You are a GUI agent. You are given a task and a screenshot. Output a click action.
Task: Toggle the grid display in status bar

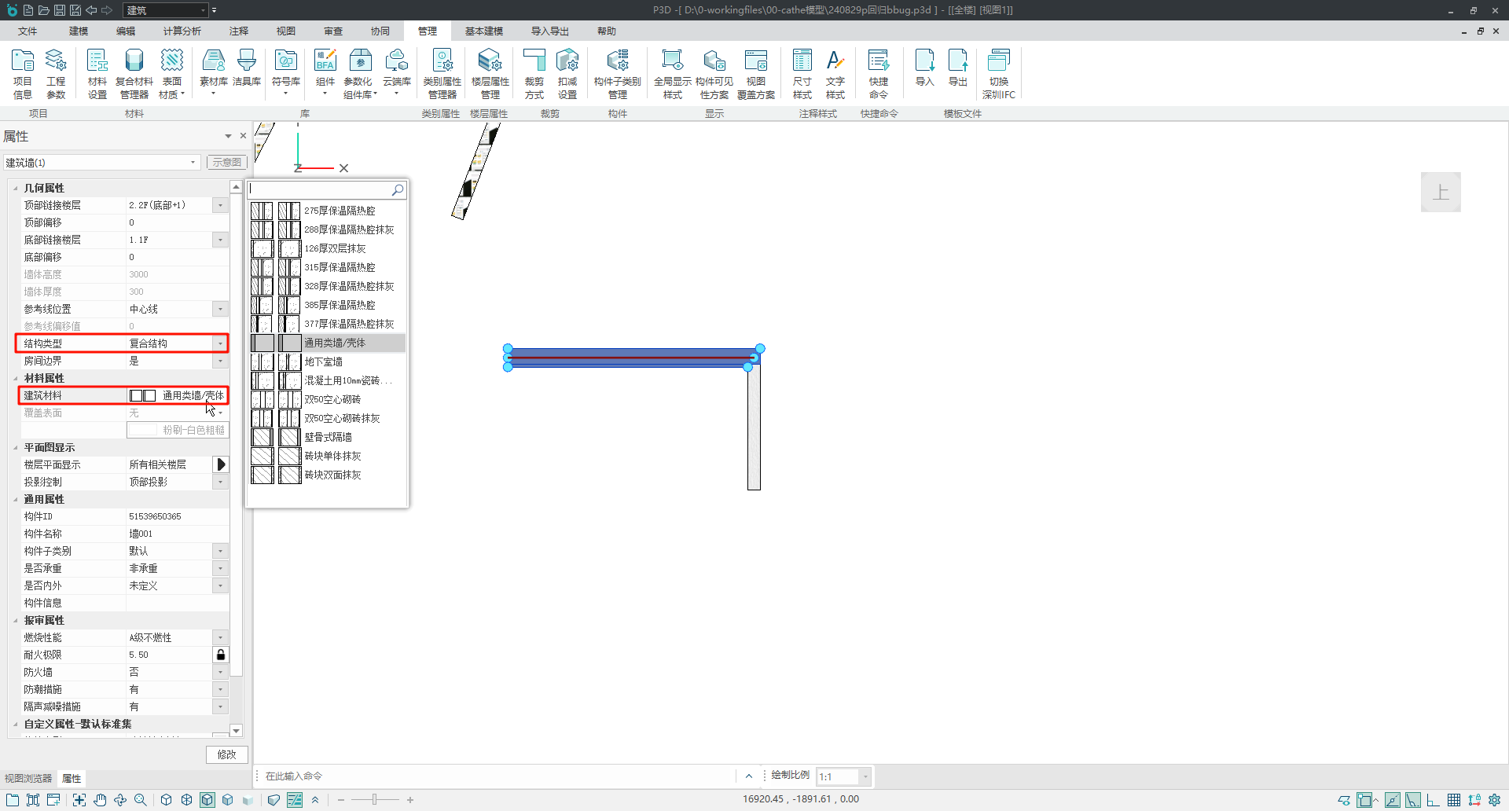pyautogui.click(x=1454, y=800)
